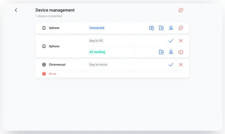Disconnect the Connected Xphone device
The width and height of the screenshot is (225, 134).
181,28
